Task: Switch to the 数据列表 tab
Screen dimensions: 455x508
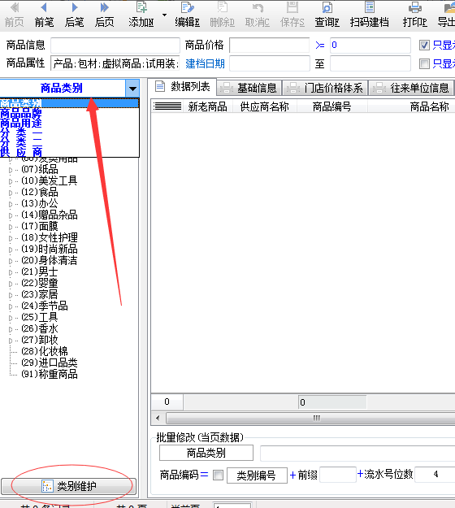Action: (x=184, y=87)
